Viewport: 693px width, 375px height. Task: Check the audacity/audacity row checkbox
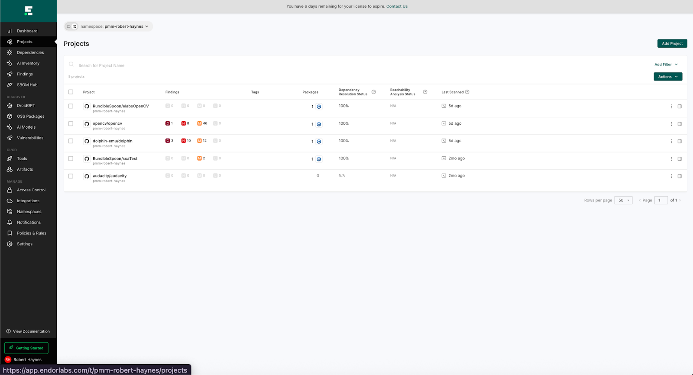click(71, 176)
